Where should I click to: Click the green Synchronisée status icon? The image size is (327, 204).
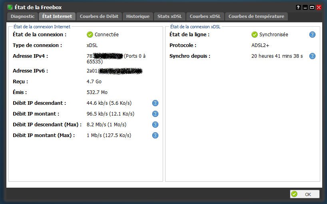(x=254, y=35)
